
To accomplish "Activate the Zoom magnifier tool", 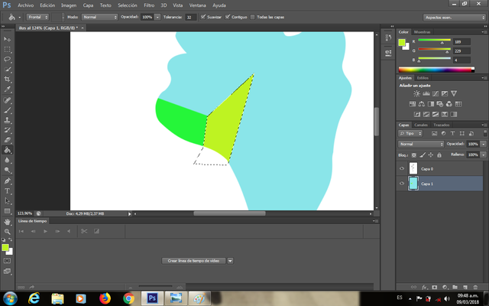I will [x=8, y=231].
